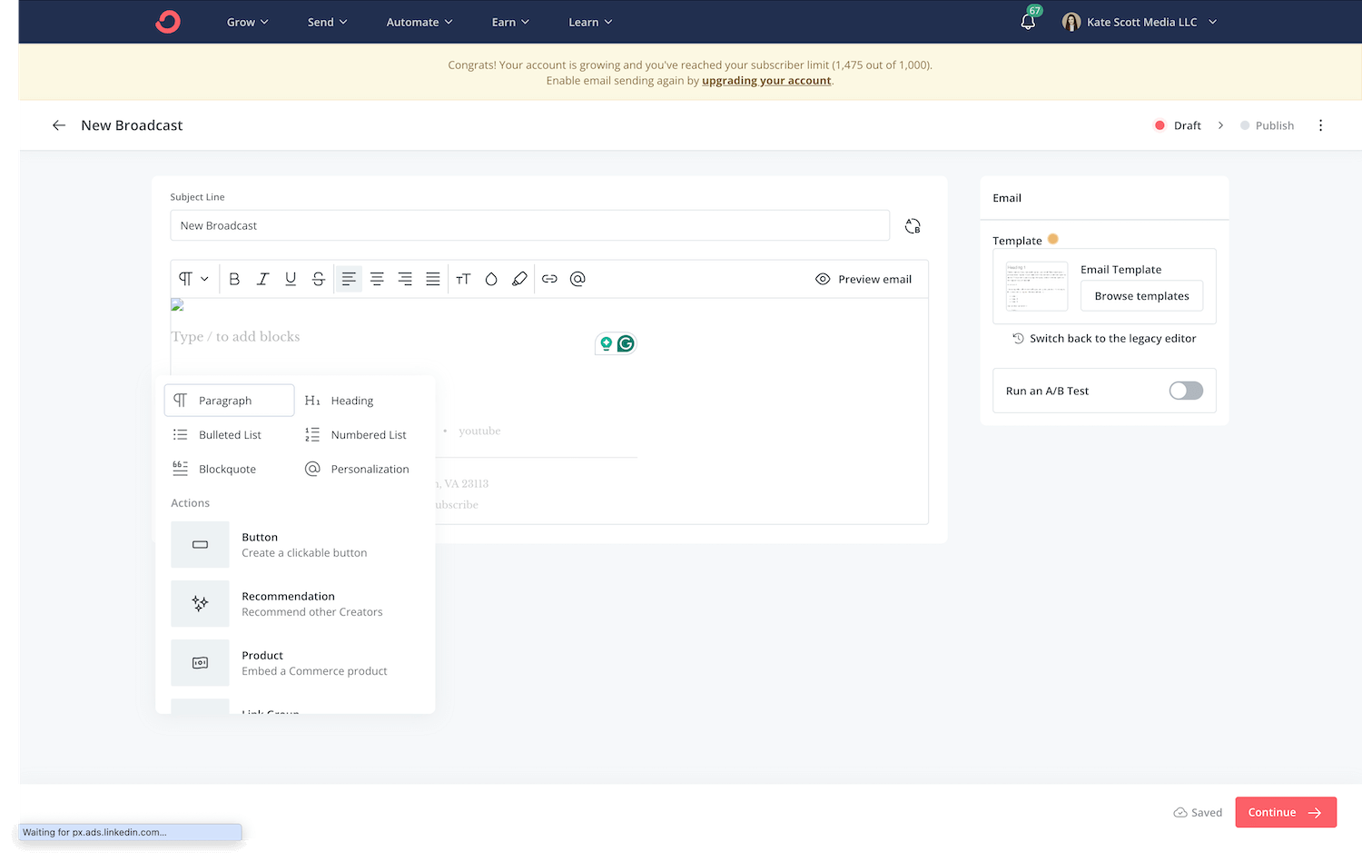1362x862 pixels.
Task: Select the strikethrough formatting icon
Action: coord(318,279)
